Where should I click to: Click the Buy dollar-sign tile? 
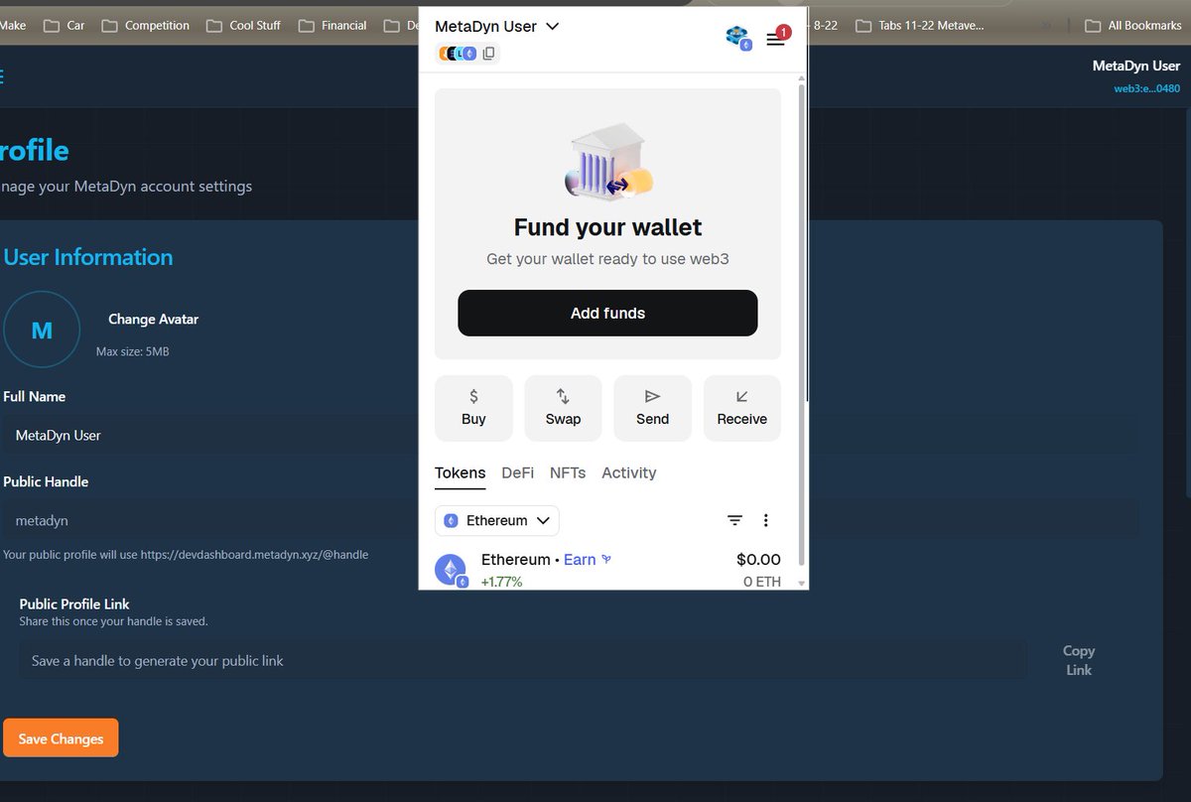pos(473,408)
